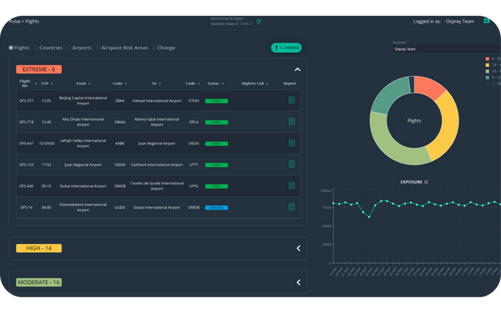Click the EXTREME - 6 badge
Viewport: 501px width, 334px height.
point(38,69)
